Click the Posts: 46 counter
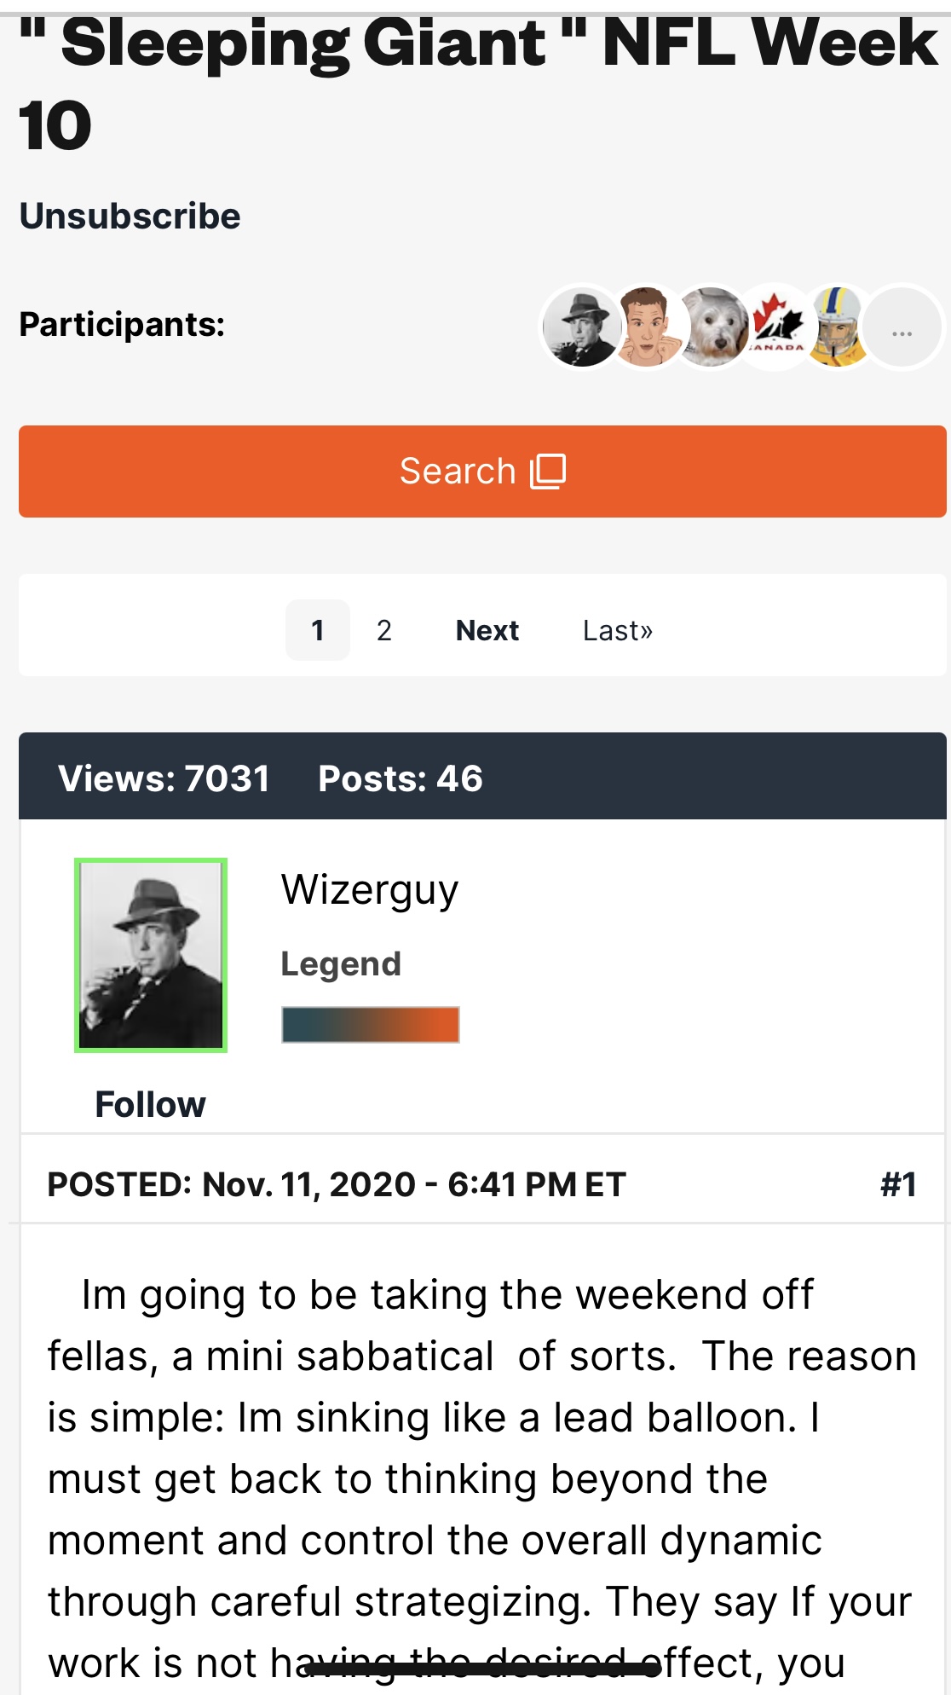 tap(401, 778)
